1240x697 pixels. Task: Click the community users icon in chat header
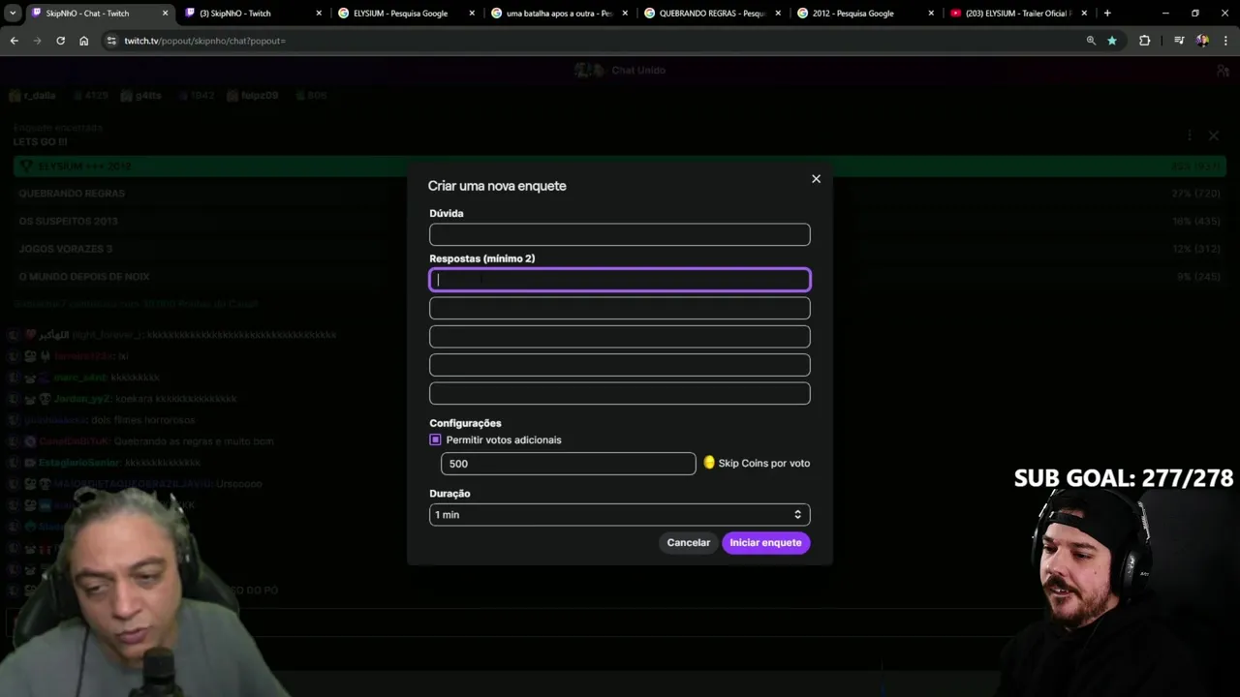point(1224,70)
